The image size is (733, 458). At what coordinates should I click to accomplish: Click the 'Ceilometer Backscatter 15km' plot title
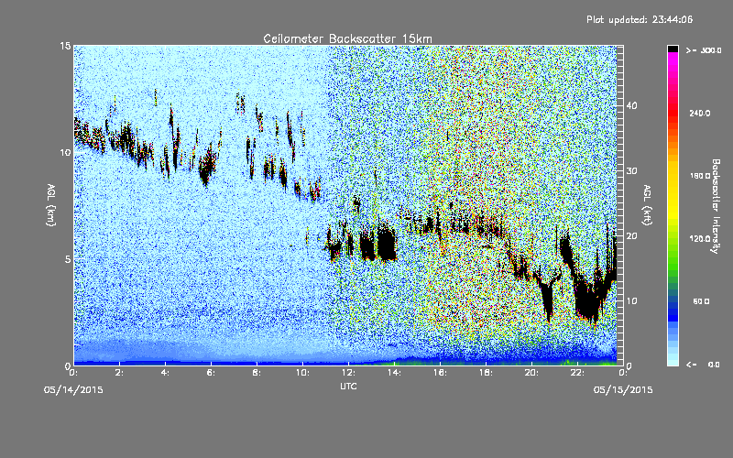[x=347, y=38]
